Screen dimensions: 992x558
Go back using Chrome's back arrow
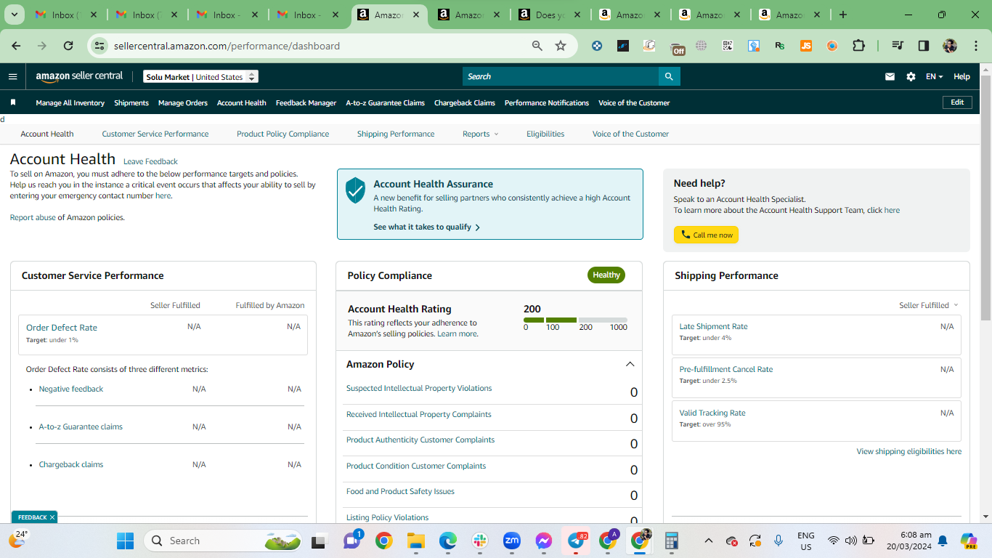coord(16,46)
